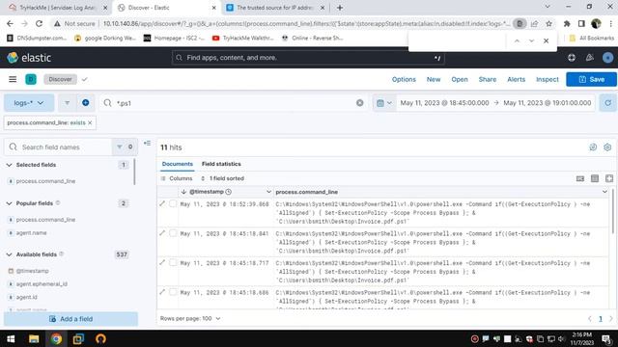Open the Options menu

pos(404,79)
